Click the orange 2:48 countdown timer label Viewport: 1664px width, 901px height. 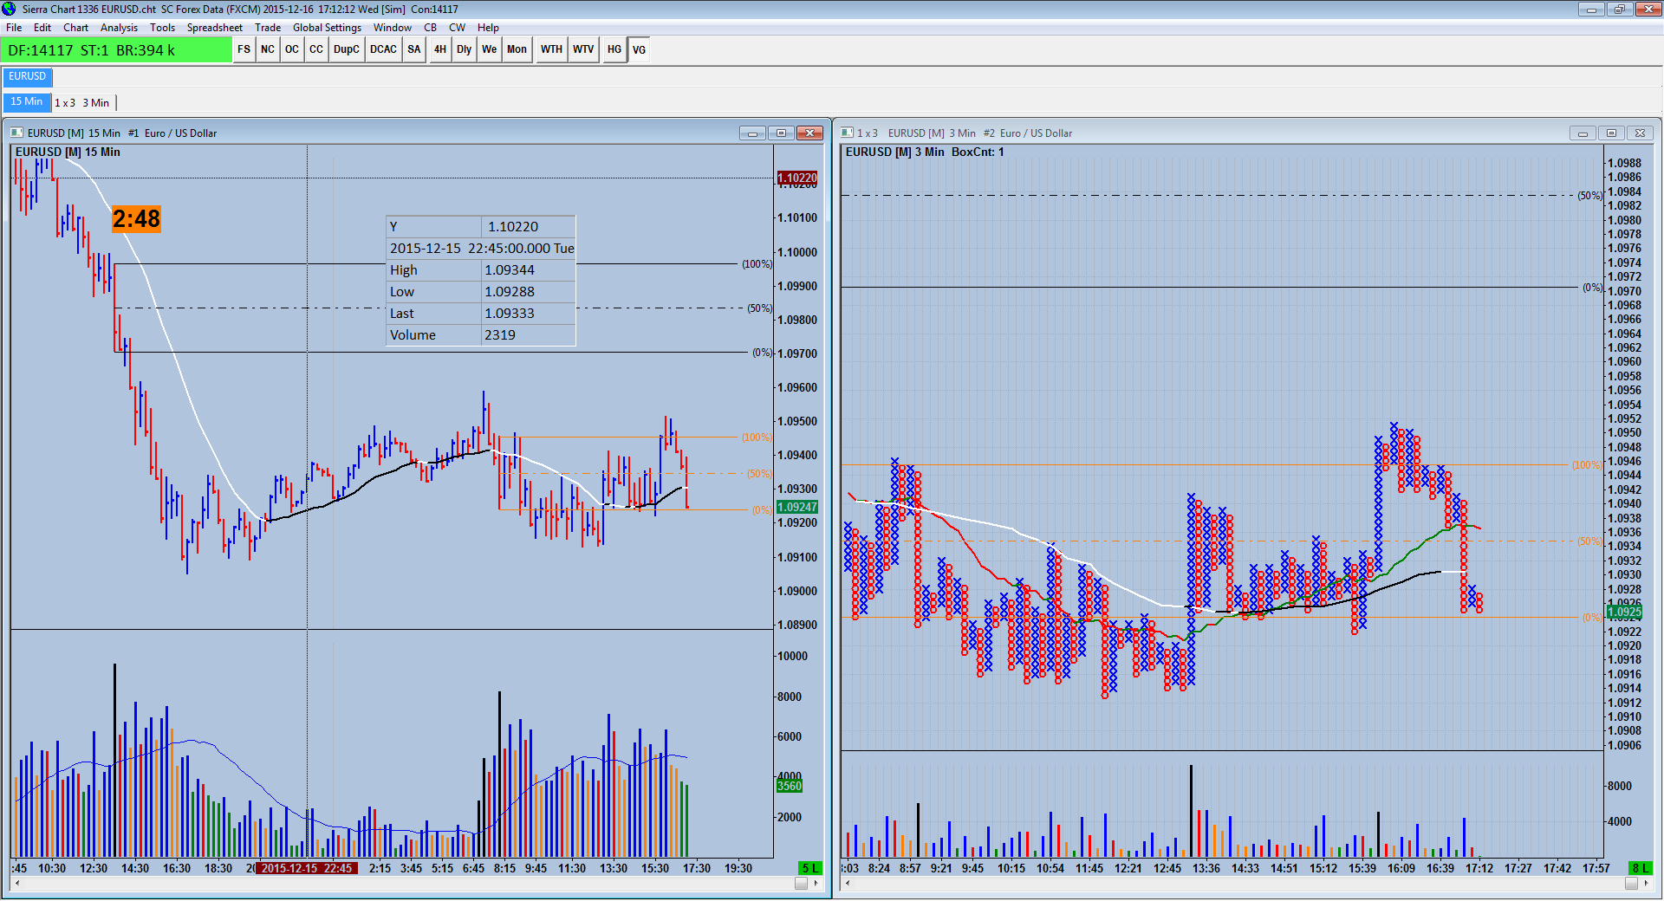[136, 219]
